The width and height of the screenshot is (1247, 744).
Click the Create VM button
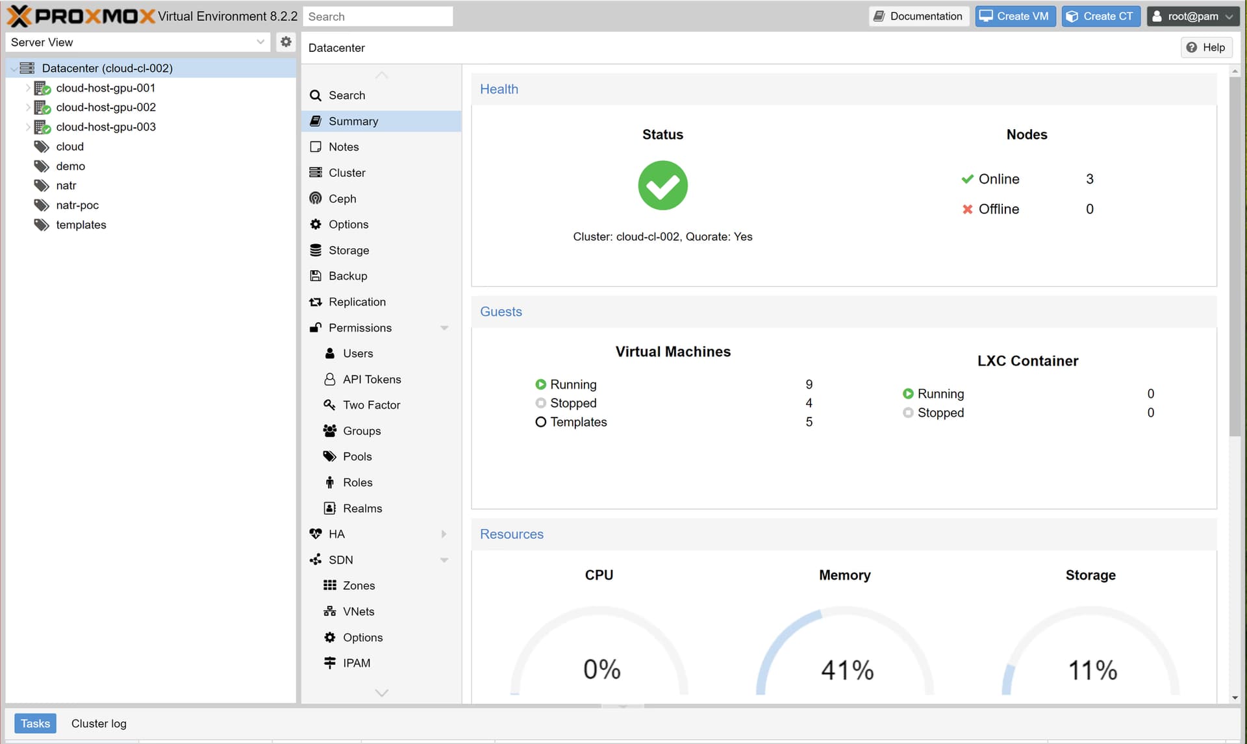point(1014,16)
